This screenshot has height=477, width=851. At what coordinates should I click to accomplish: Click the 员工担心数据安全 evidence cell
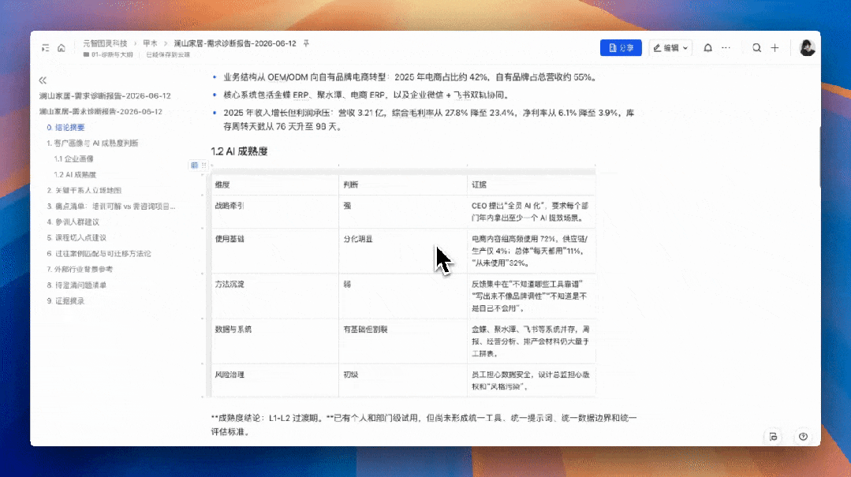[531, 380]
